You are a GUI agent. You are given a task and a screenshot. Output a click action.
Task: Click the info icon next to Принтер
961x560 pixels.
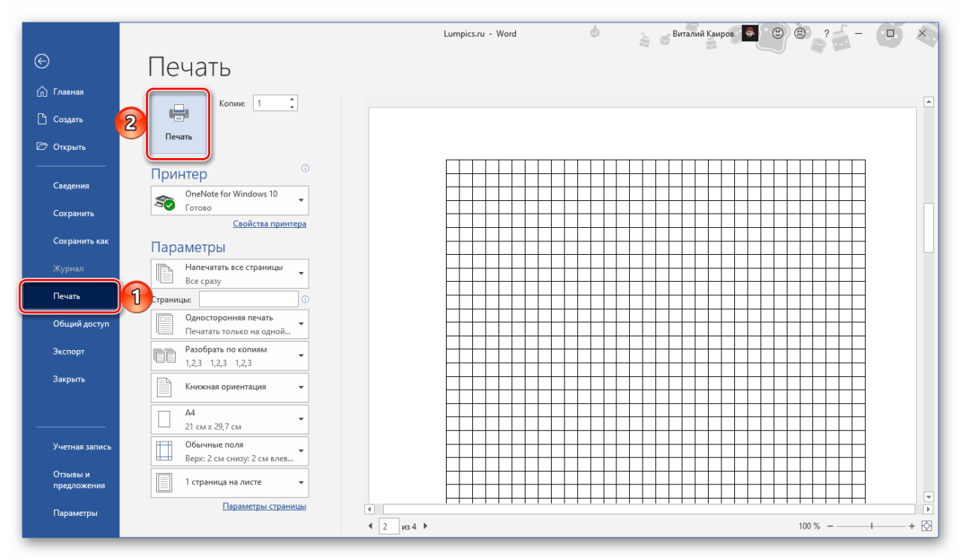[305, 169]
